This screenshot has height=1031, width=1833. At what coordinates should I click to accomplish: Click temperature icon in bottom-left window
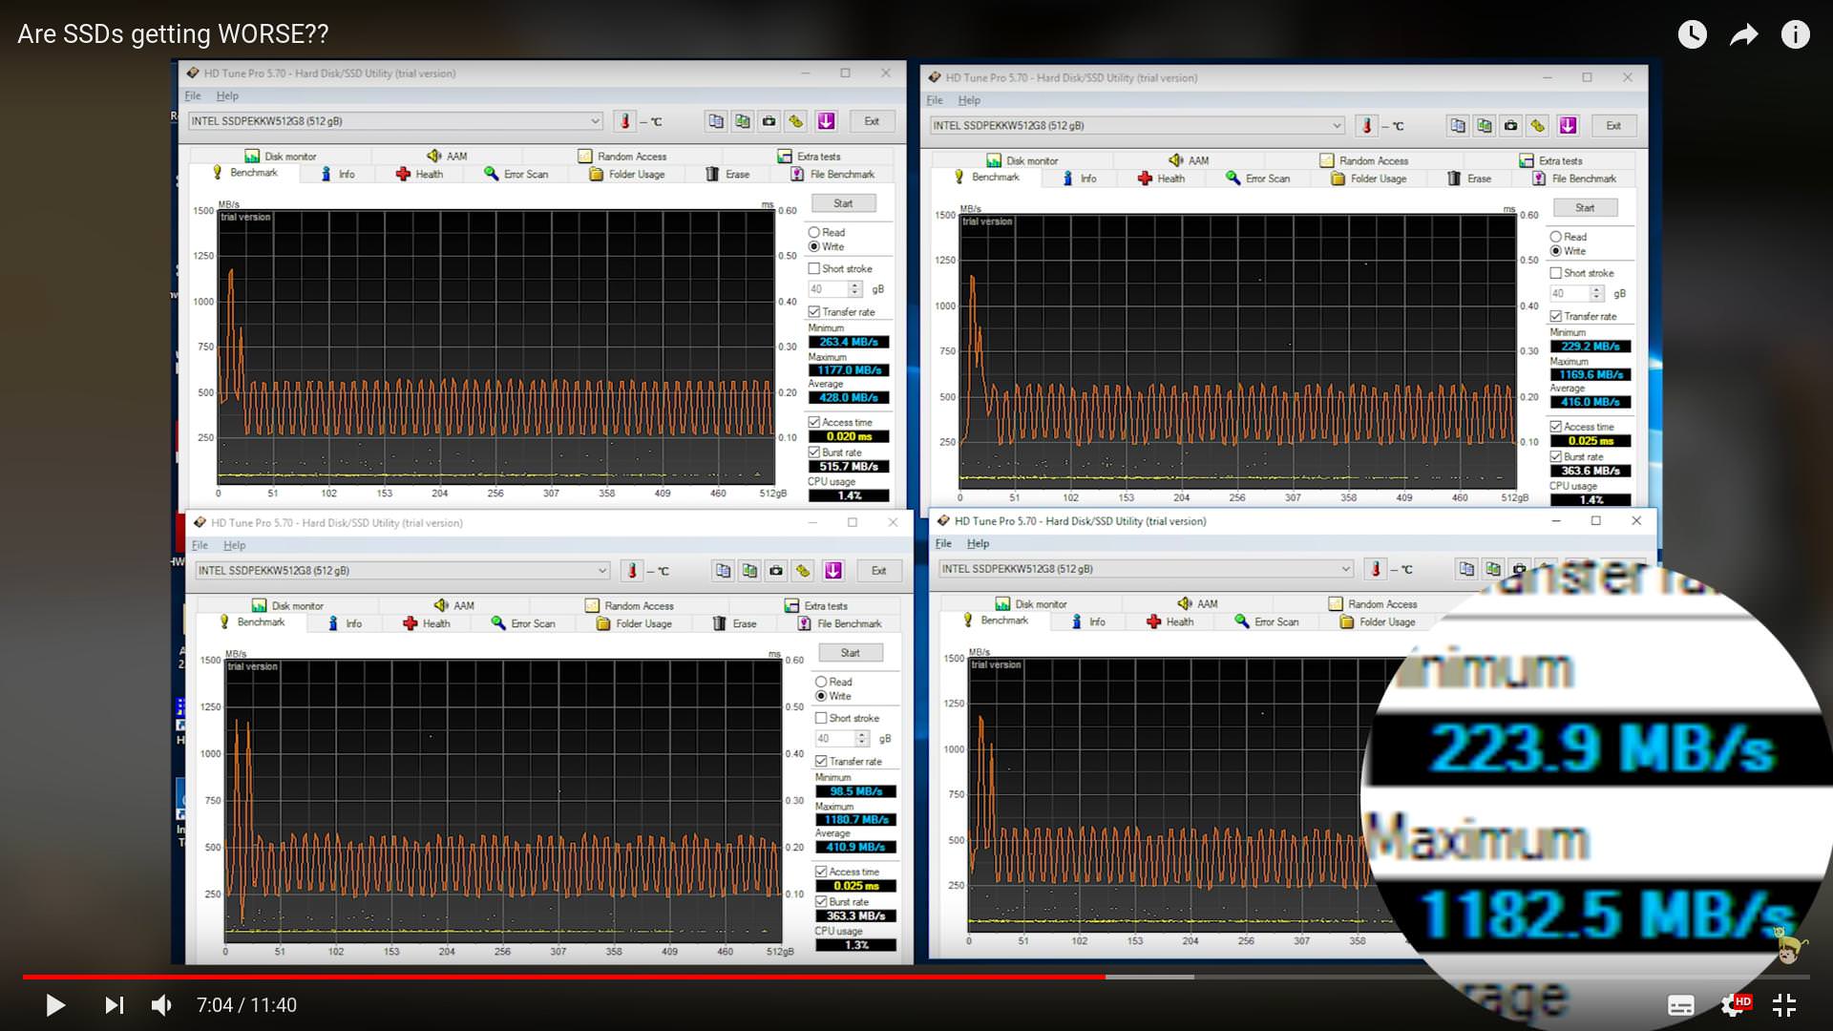pyautogui.click(x=632, y=571)
